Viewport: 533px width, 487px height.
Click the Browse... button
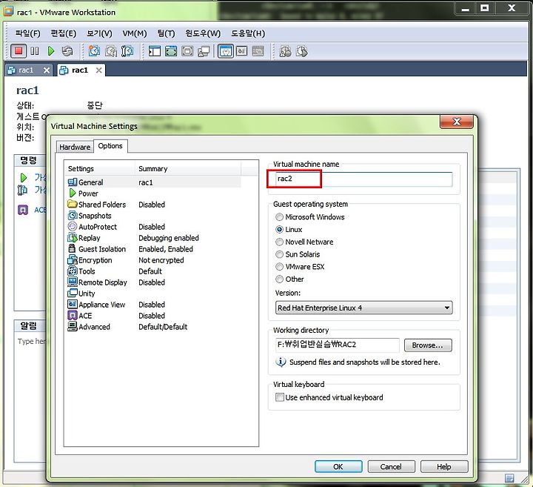point(428,345)
